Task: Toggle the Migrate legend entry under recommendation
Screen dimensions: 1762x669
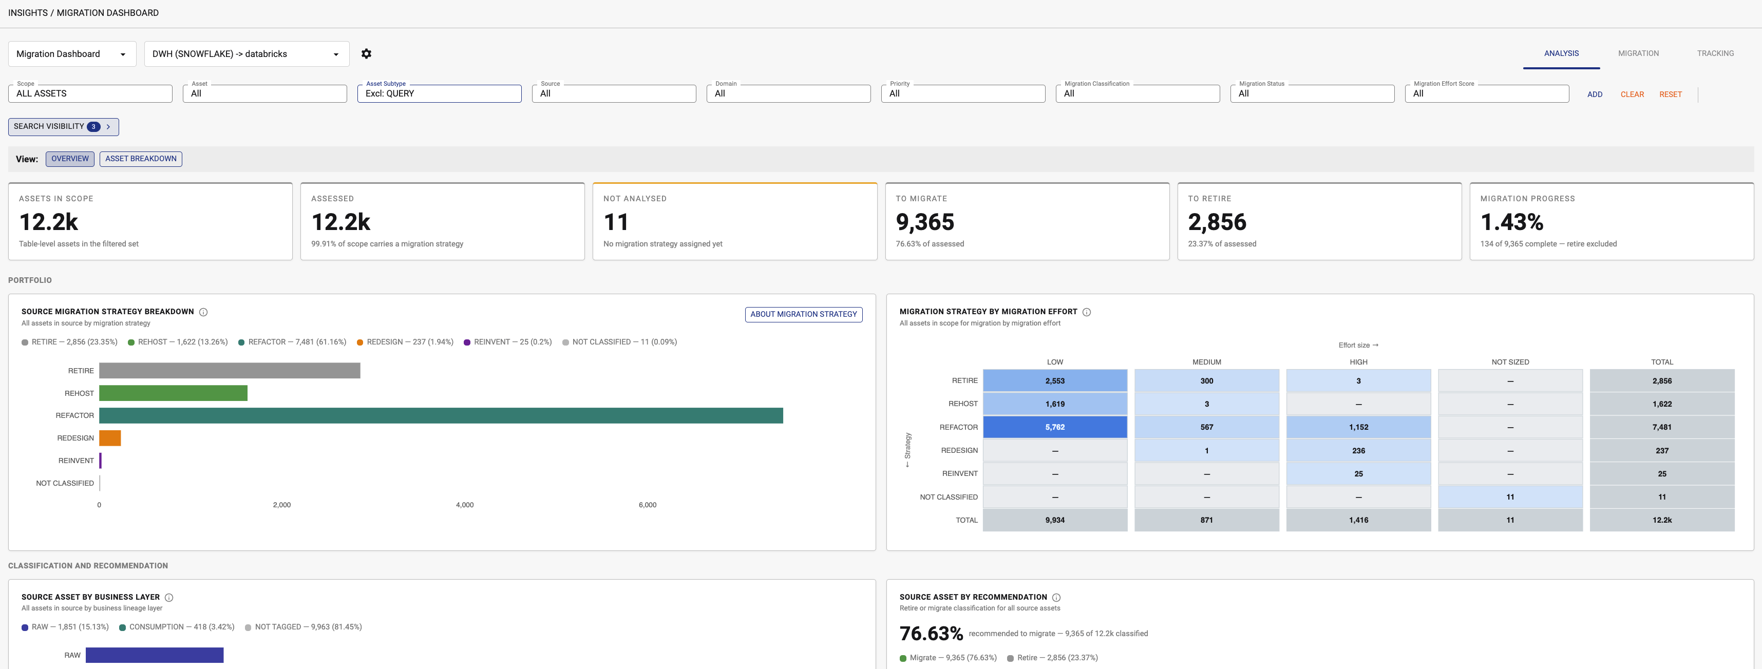Action: (948, 657)
